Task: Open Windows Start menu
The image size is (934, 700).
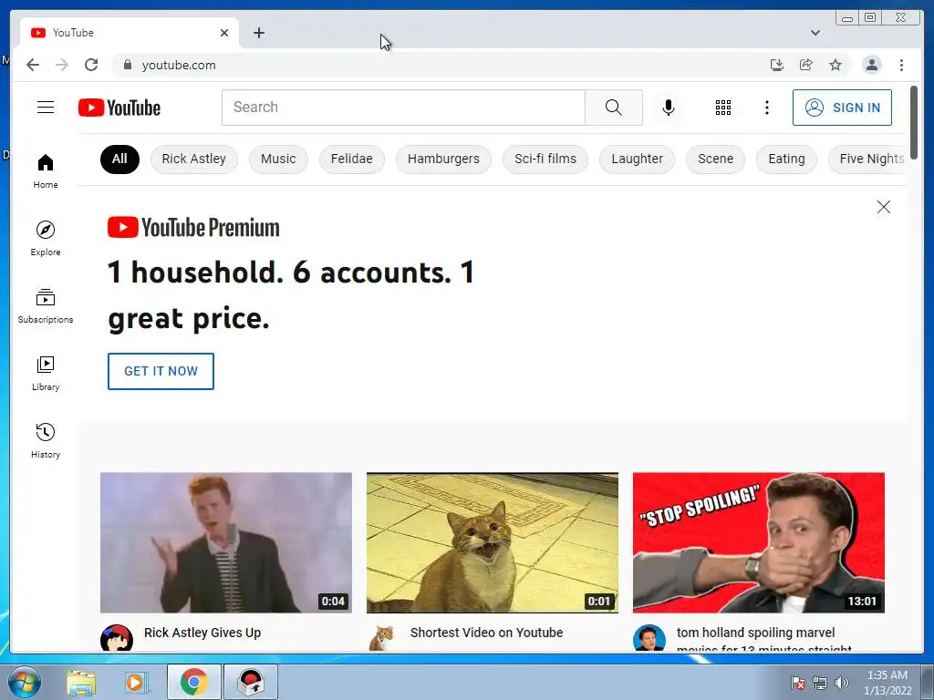Action: (24, 682)
